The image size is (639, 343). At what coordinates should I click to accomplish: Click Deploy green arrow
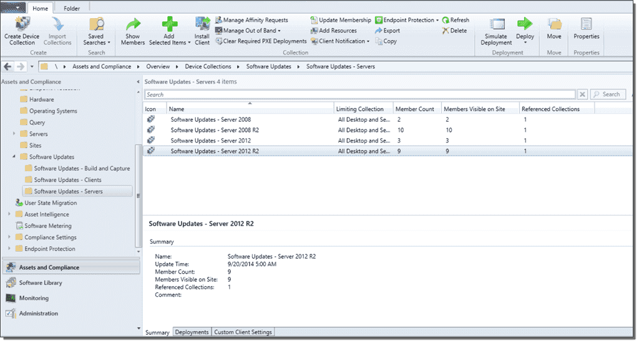(525, 24)
